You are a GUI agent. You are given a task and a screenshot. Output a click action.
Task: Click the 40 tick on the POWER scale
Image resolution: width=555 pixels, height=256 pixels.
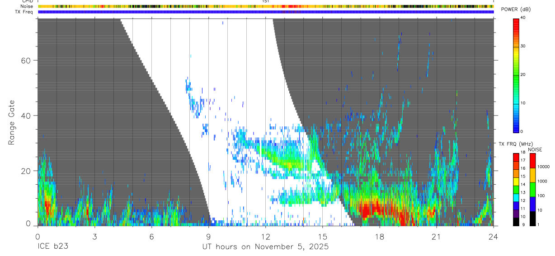[523, 18]
